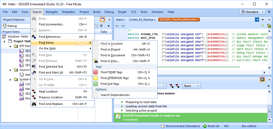This screenshot has height=129, width=273.
Task: Select Solution 'Hello' tree item
Action: tap(18, 37)
